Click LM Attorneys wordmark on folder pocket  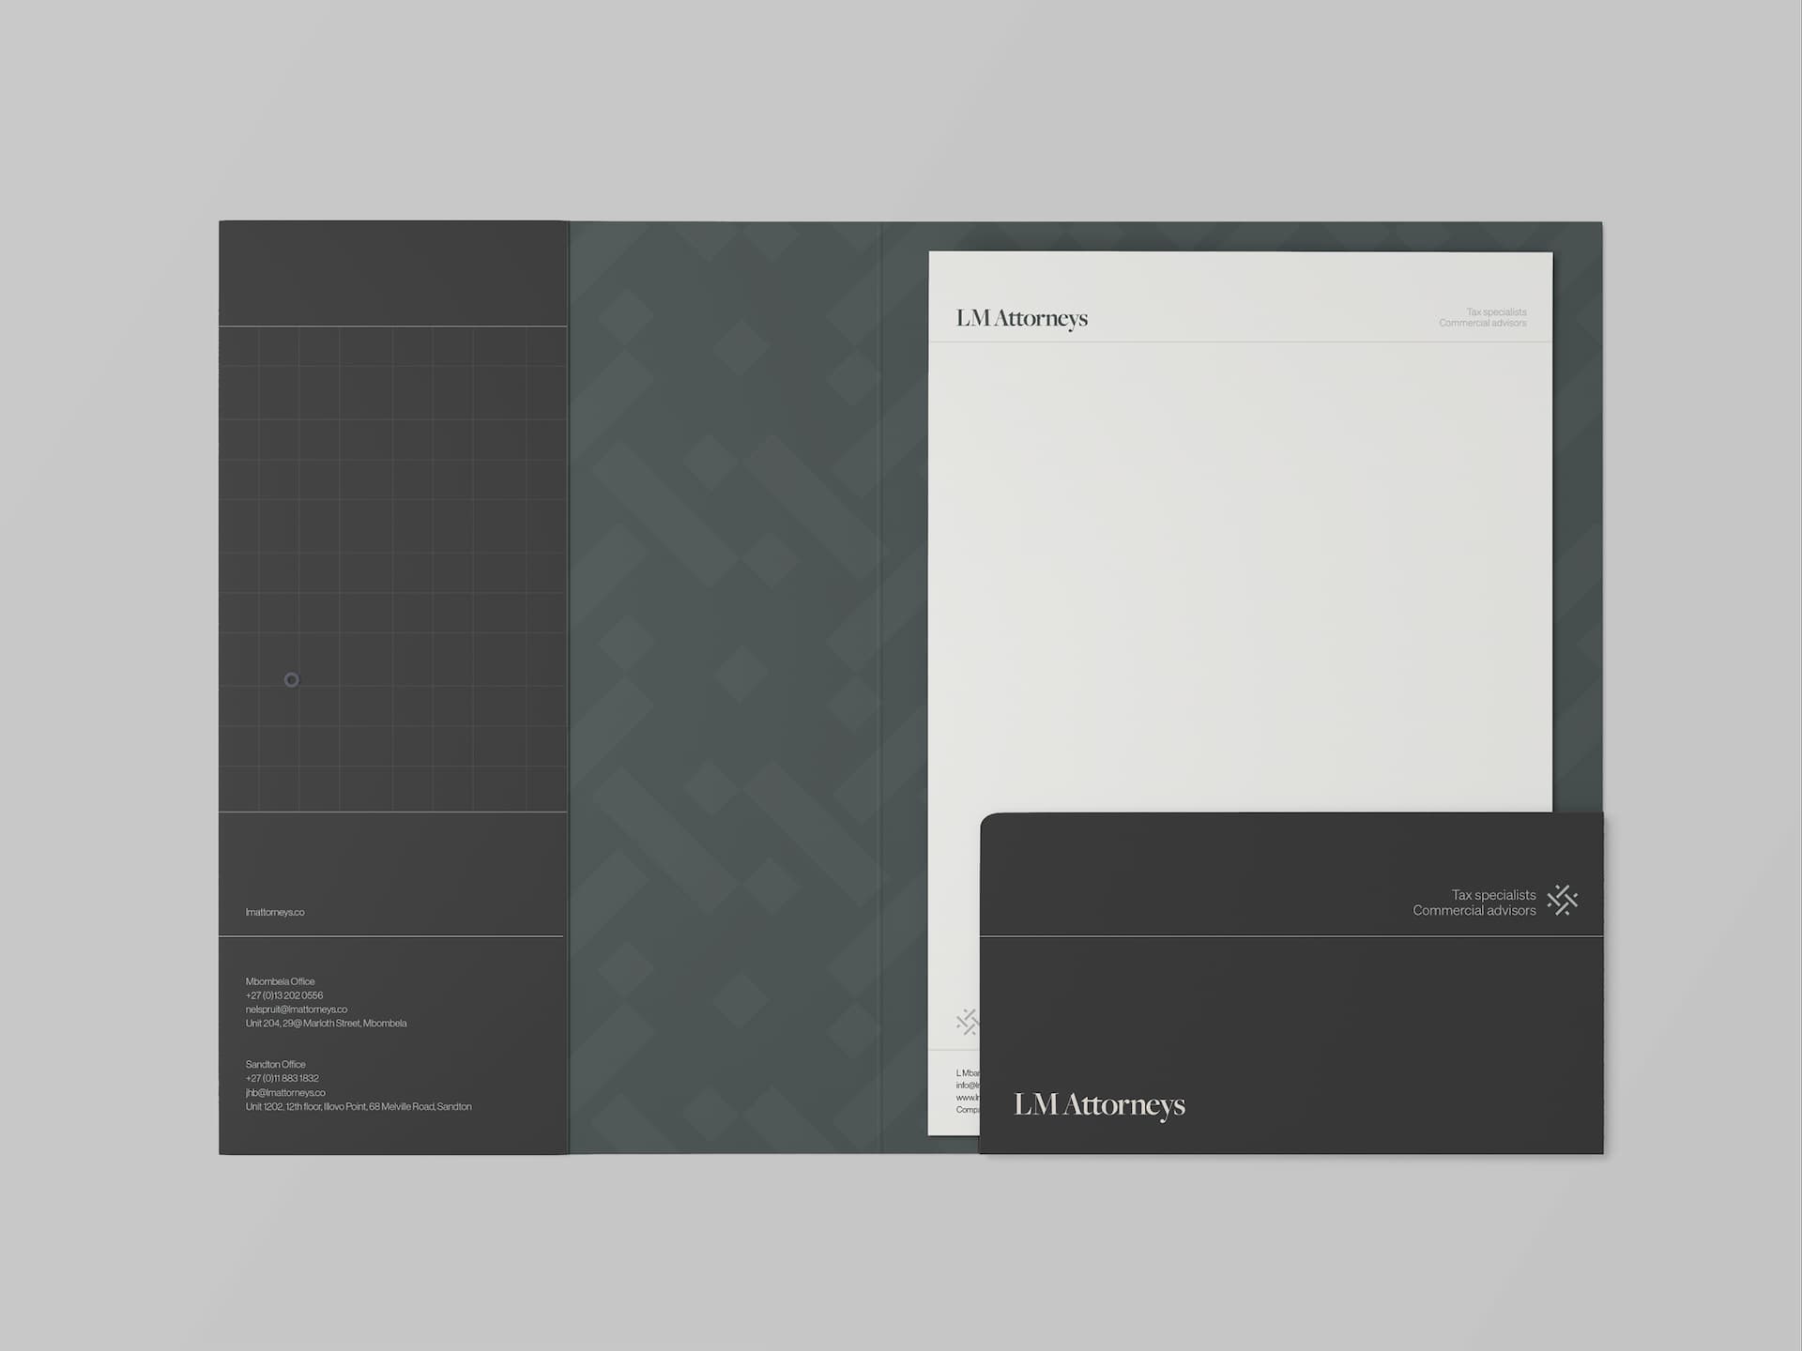point(1099,1105)
